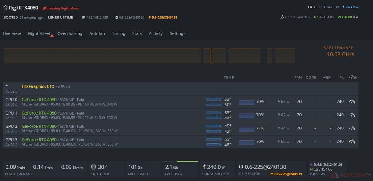Click GPU 3 fan speed bar
This screenshot has height=181, width=373.
pos(246,142)
